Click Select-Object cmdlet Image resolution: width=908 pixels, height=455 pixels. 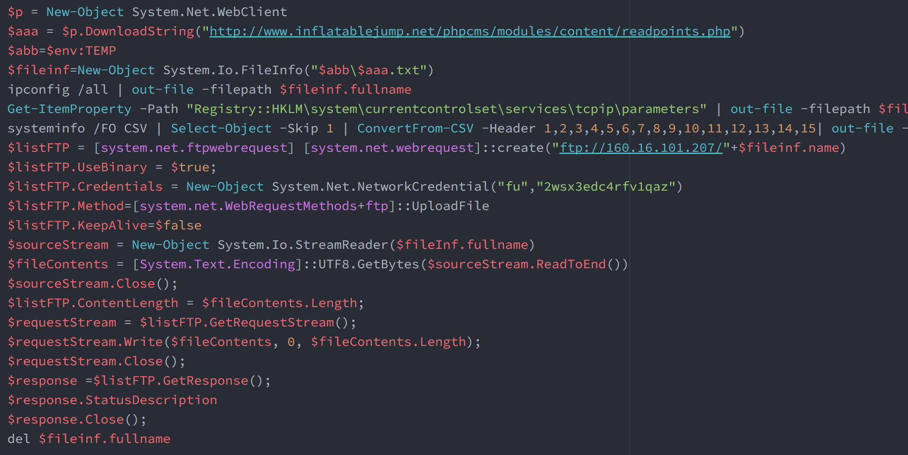221,129
